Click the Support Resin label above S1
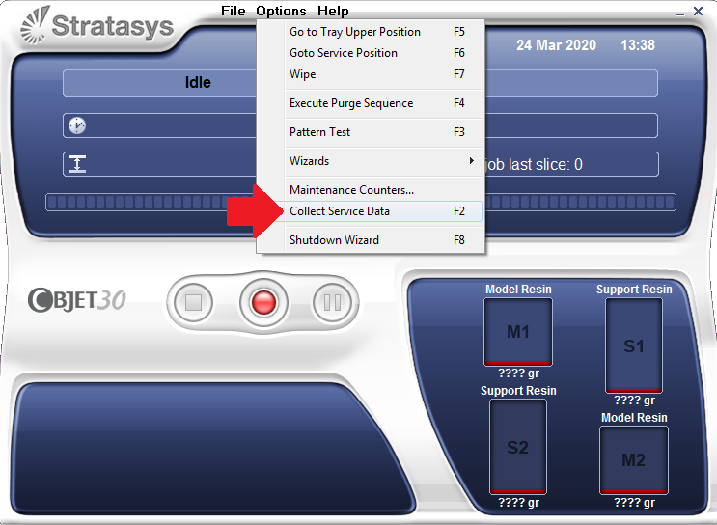This screenshot has width=717, height=525. coord(634,290)
